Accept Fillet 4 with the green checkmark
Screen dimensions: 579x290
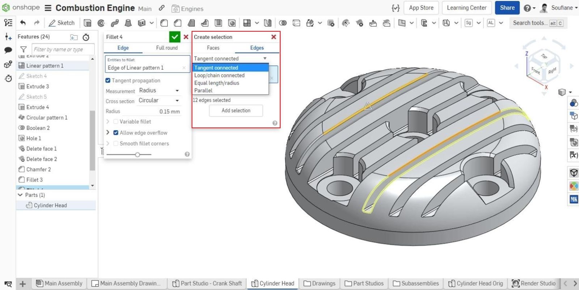pyautogui.click(x=174, y=37)
